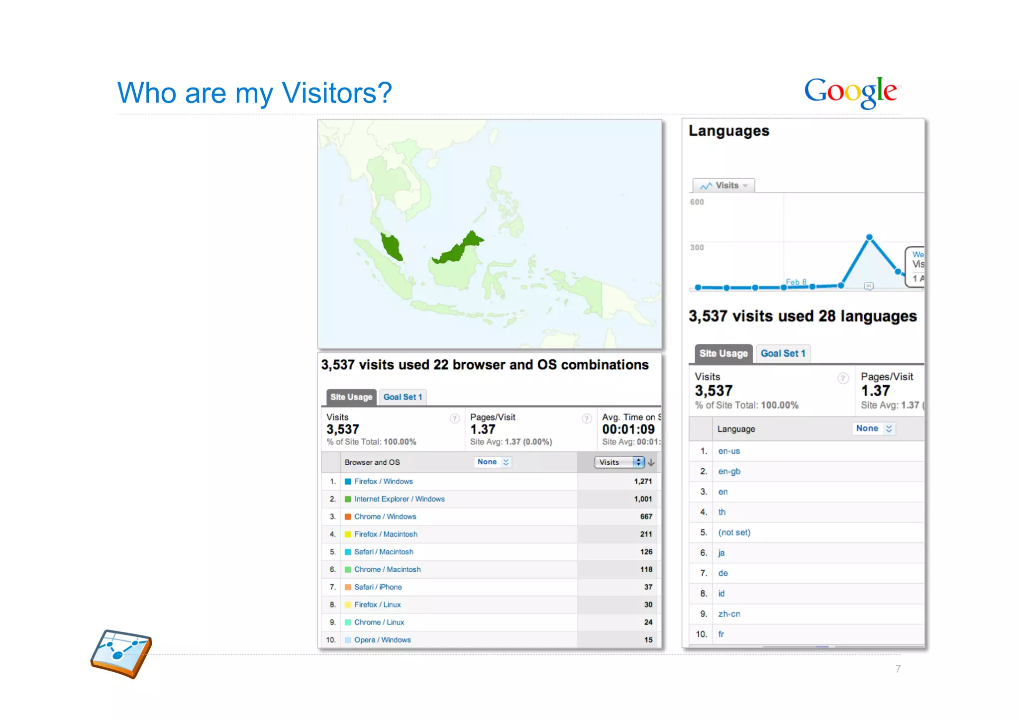
Task: Open the Firefox / Windows row link
Action: (384, 481)
